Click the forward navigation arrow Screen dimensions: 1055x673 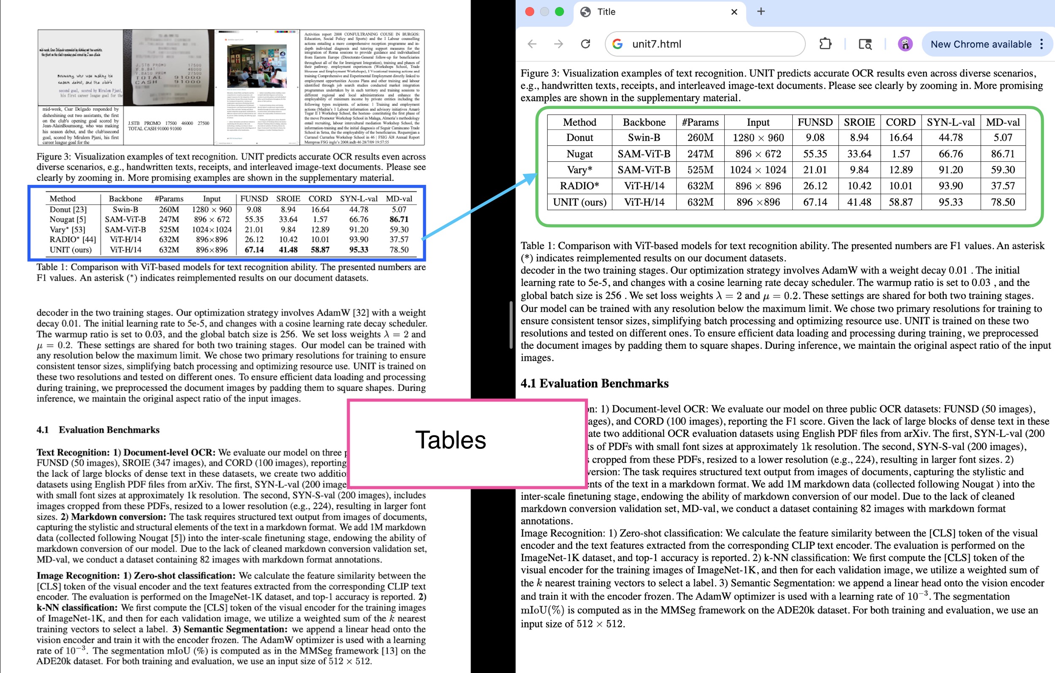pos(558,44)
